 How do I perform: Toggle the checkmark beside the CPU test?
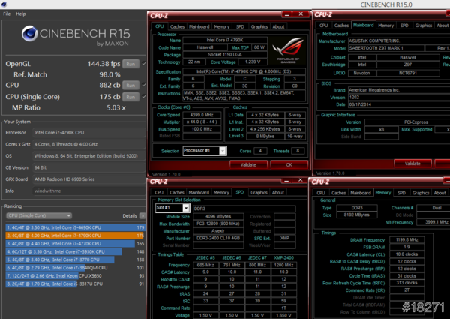click(145, 86)
